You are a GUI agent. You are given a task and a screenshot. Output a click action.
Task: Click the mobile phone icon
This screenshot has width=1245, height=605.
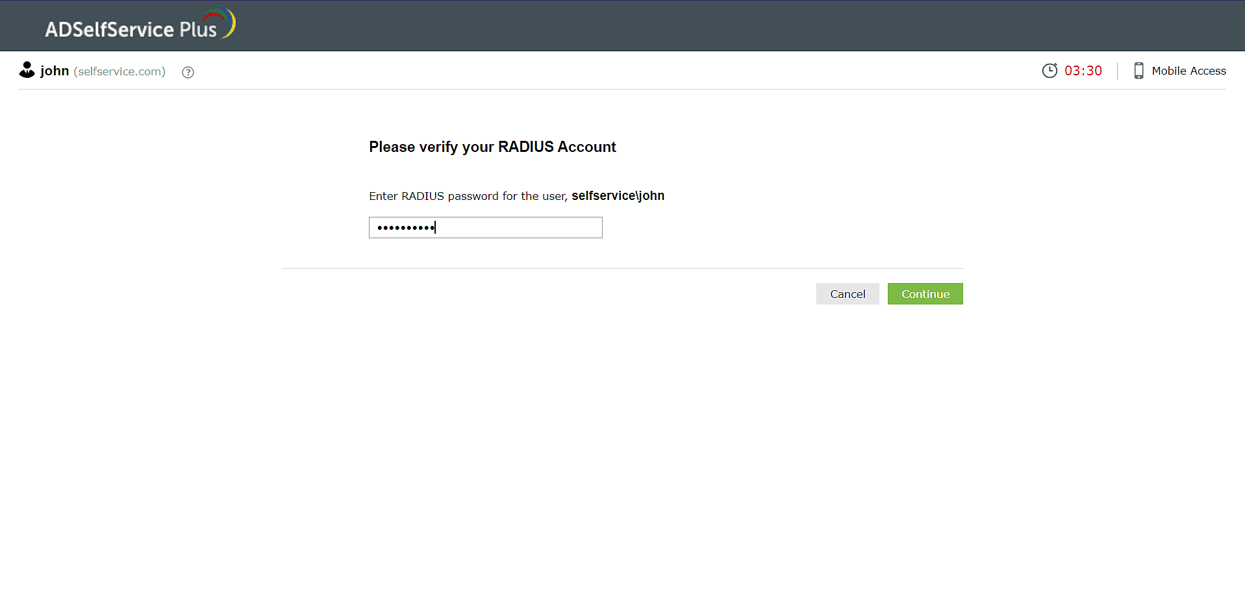tap(1138, 71)
